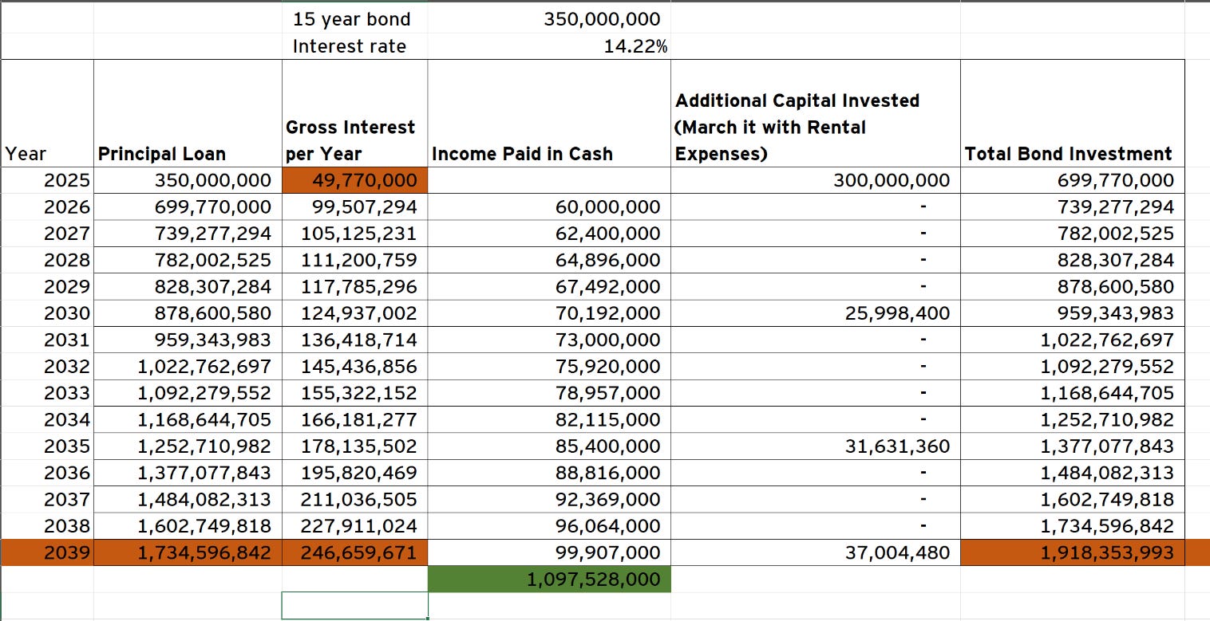The height and width of the screenshot is (621, 1210).
Task: Click income paid 64,896,000
Action: [x=549, y=260]
